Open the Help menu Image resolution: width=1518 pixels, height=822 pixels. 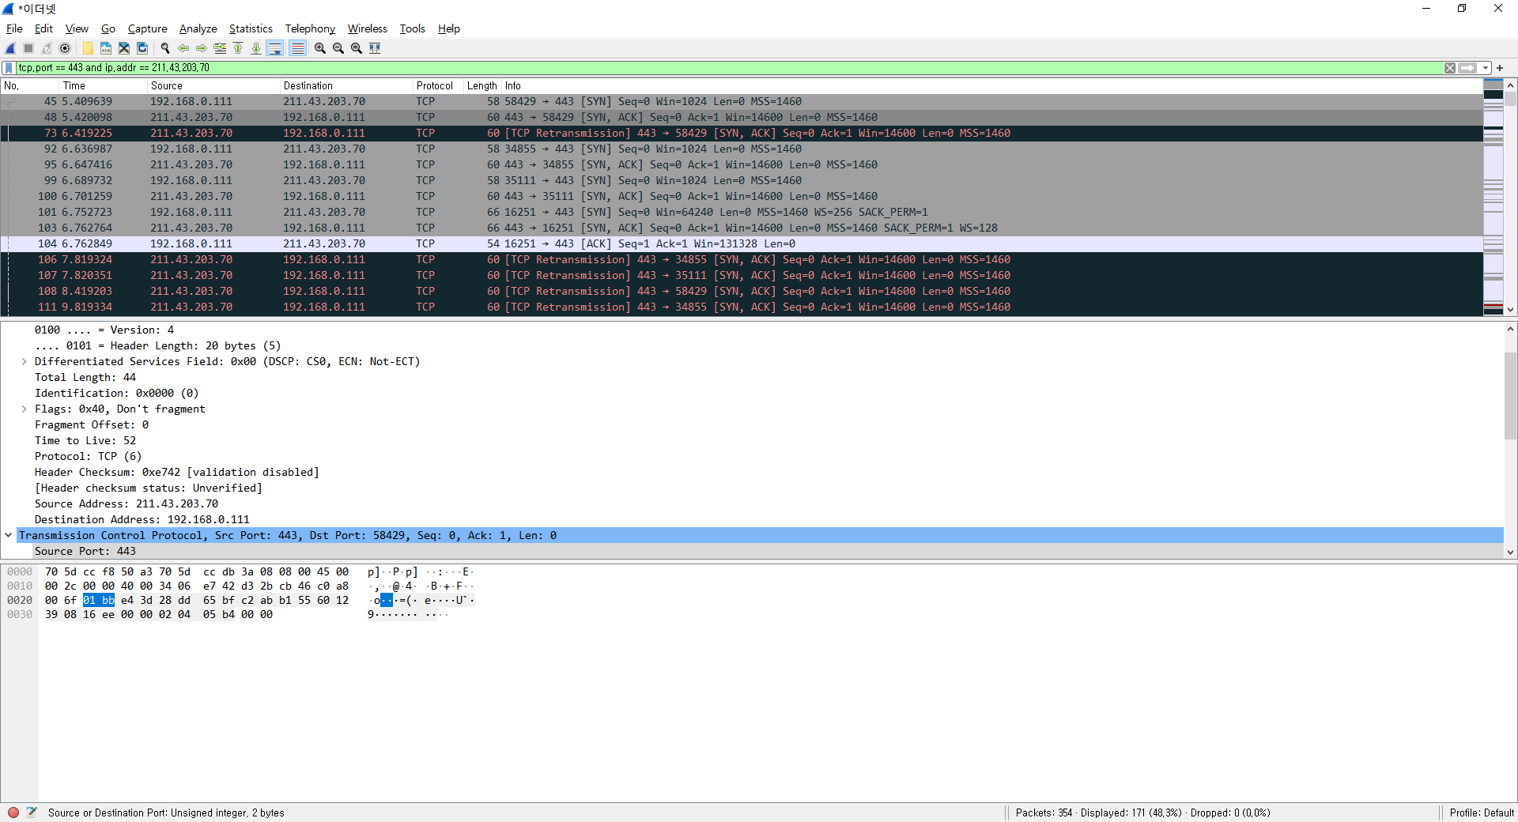[x=449, y=28]
